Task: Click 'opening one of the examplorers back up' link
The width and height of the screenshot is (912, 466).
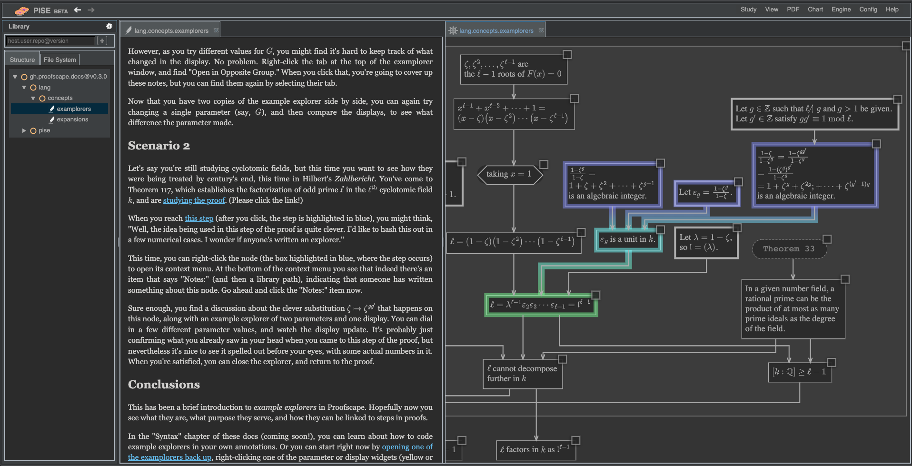Action: 407,447
